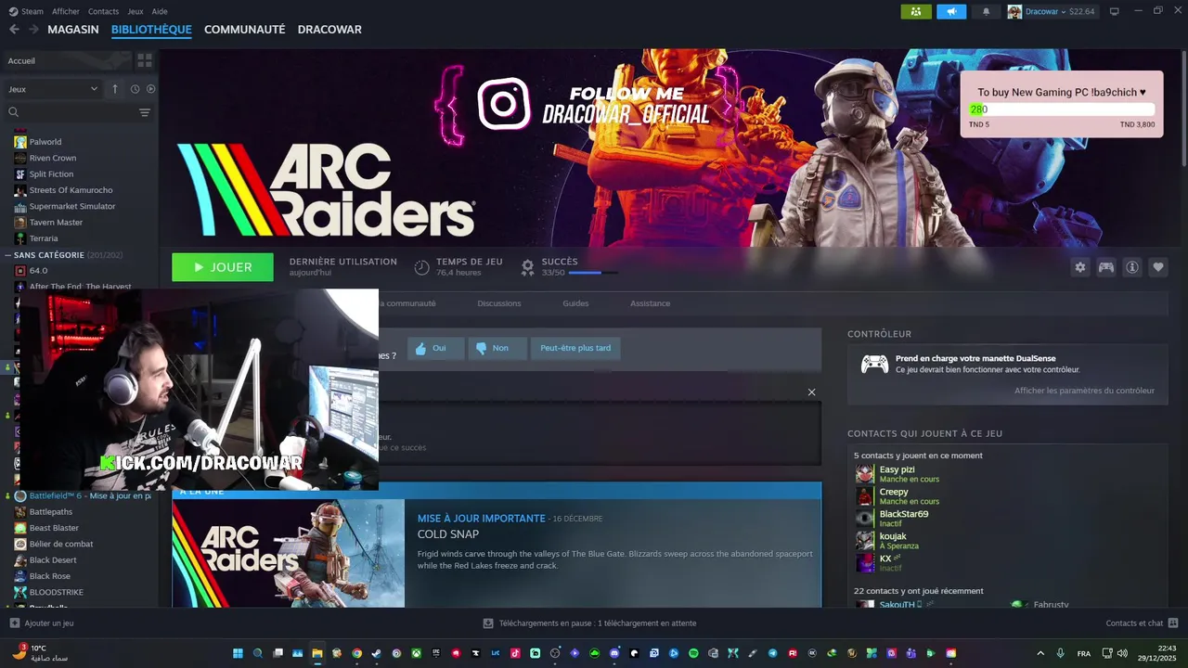1188x668 pixels.
Task: Show hidden system tray icons chevron
Action: (1039, 653)
